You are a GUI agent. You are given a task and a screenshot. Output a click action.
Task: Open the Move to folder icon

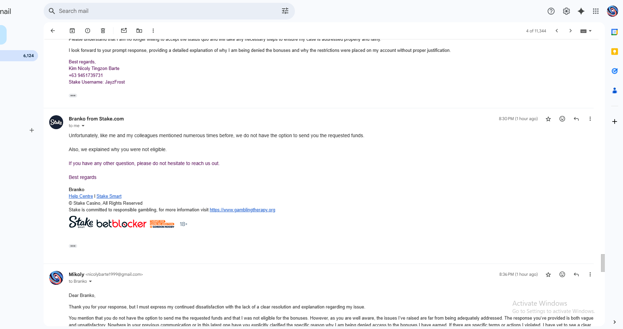(139, 31)
